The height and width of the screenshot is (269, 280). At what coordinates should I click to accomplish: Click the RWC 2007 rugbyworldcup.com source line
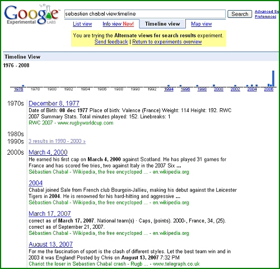[x=71, y=123]
